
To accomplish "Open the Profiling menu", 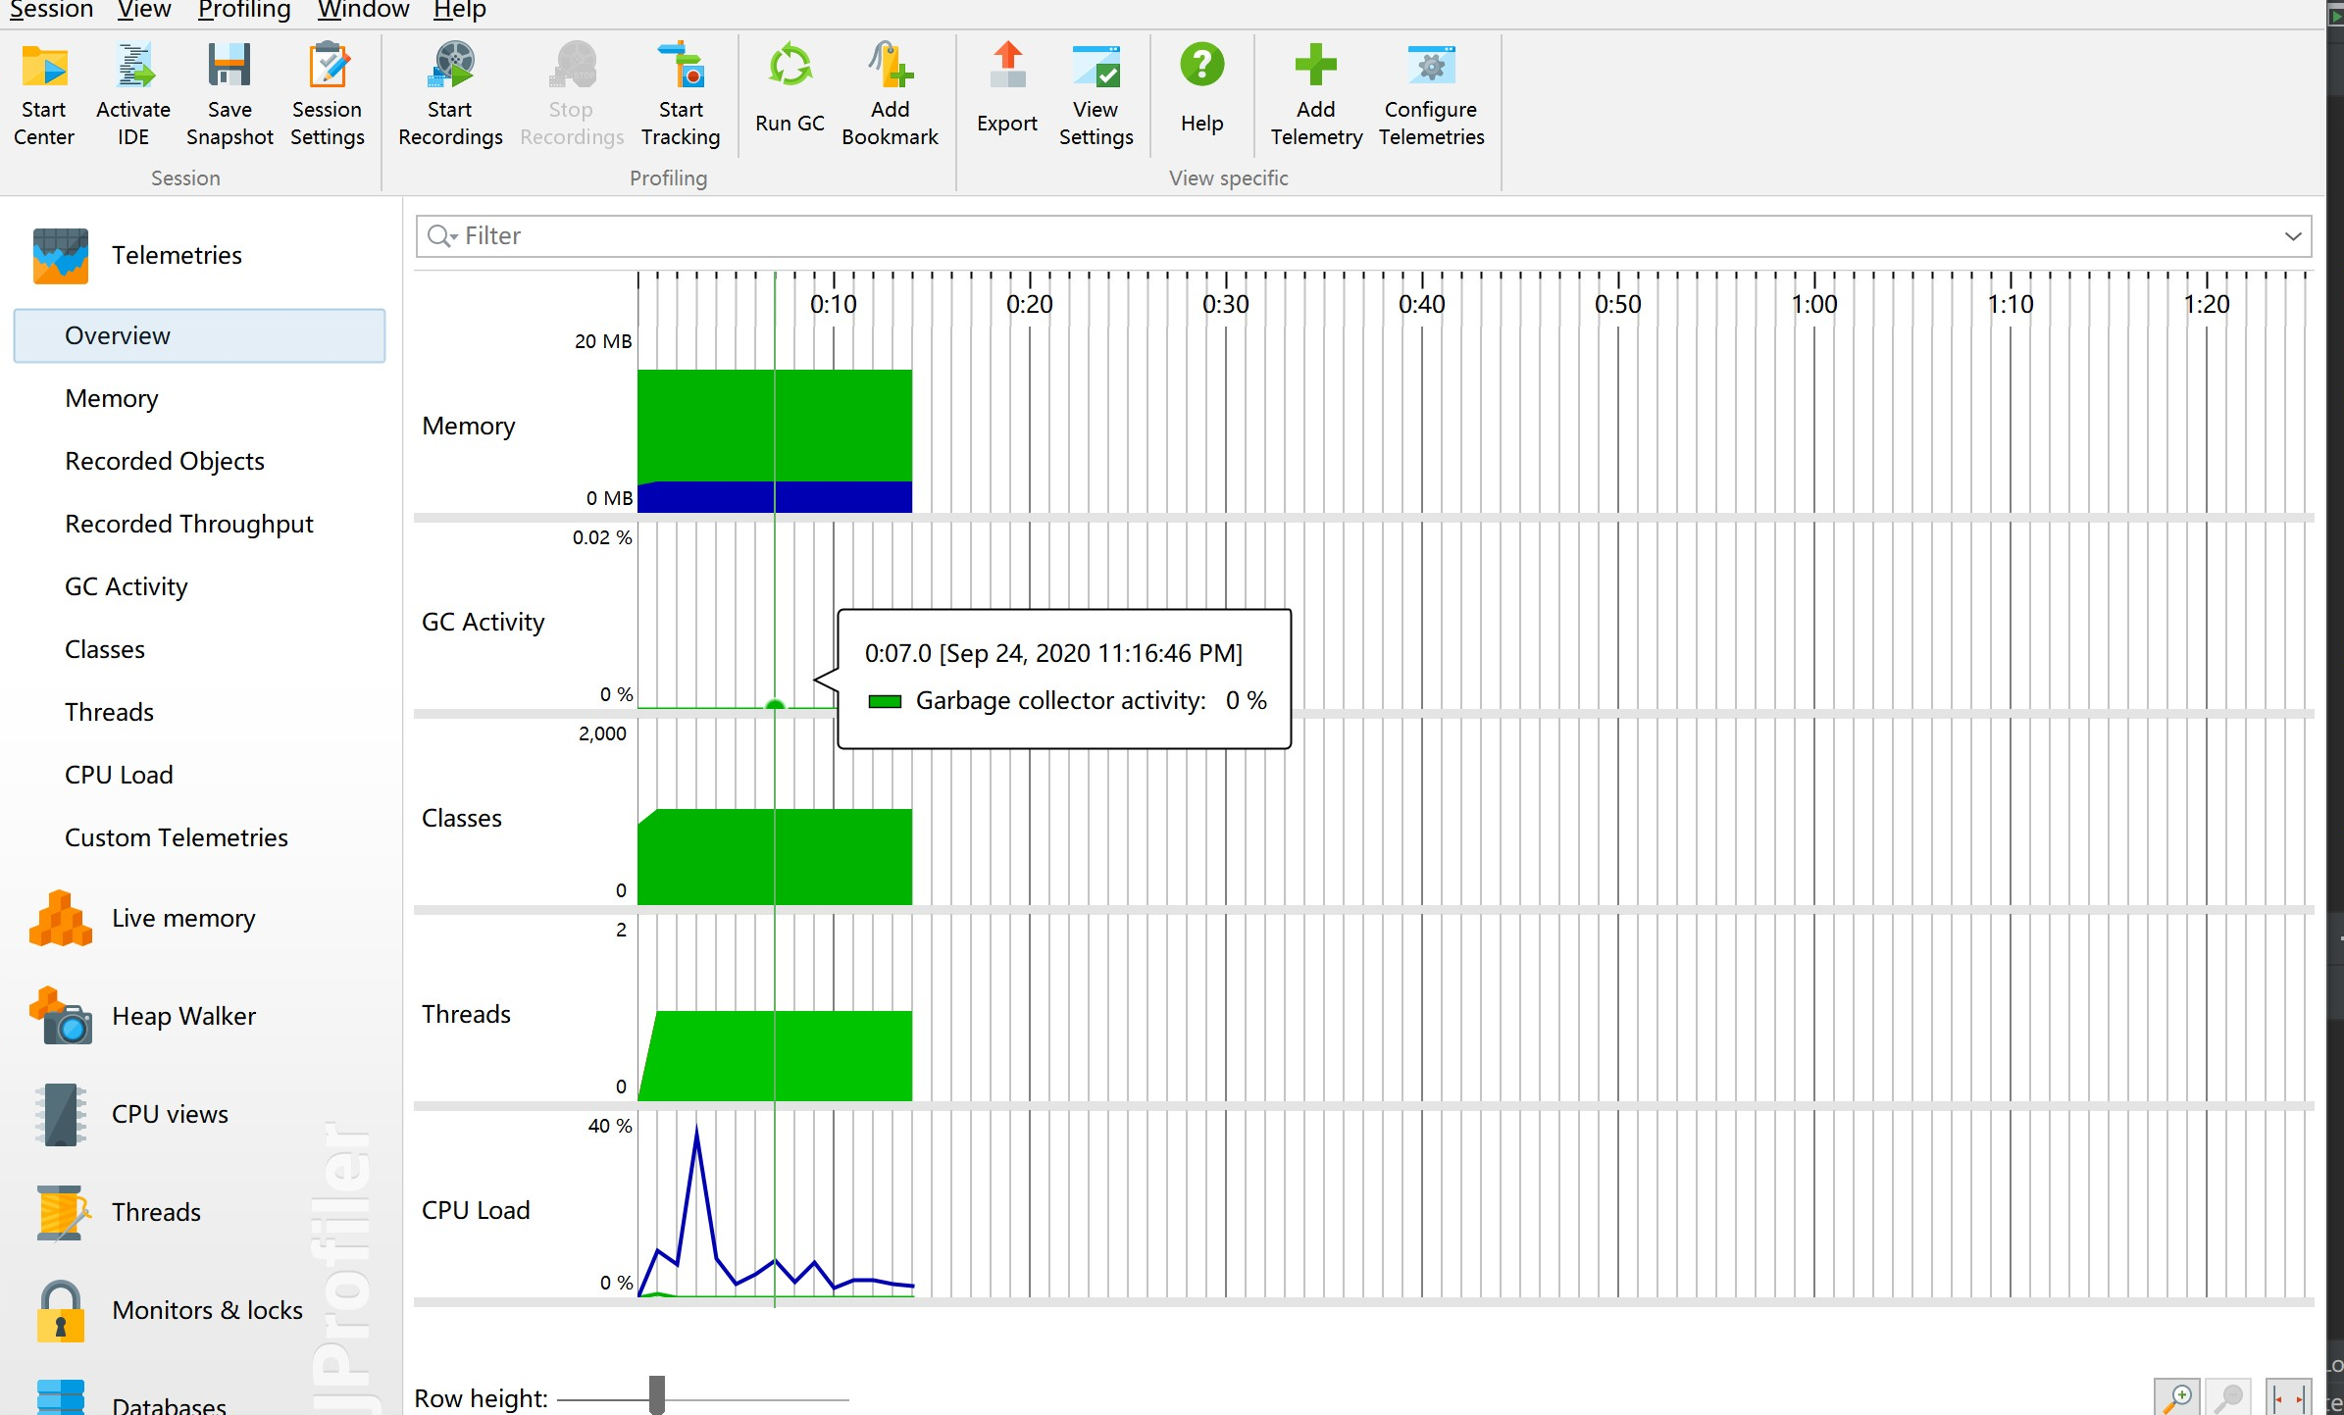I will pyautogui.click(x=244, y=10).
